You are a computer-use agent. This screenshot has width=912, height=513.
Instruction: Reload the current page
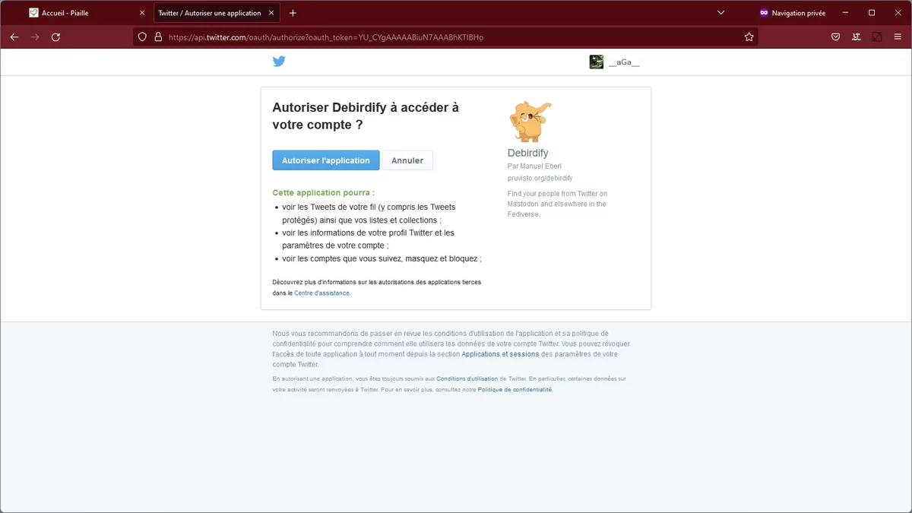[55, 36]
